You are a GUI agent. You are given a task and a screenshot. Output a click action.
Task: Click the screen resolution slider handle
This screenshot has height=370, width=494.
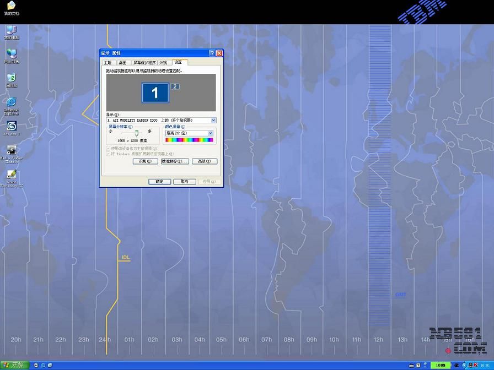136,133
